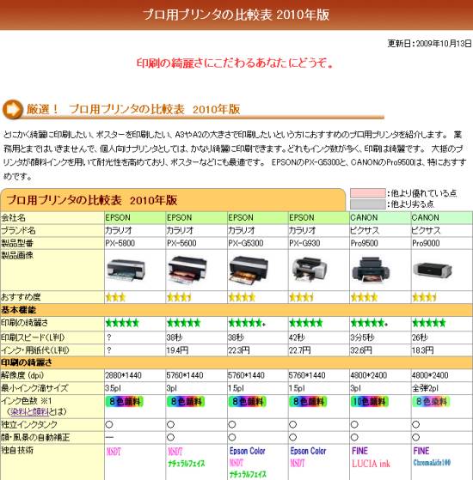Image resolution: width=473 pixels, height=480 pixels.
Task: Click the LUCIA ink logo
Action: (371, 464)
